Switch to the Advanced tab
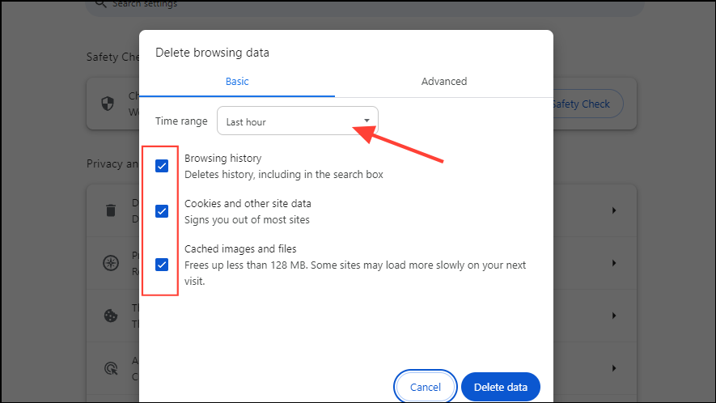This screenshot has height=403, width=716. click(444, 82)
